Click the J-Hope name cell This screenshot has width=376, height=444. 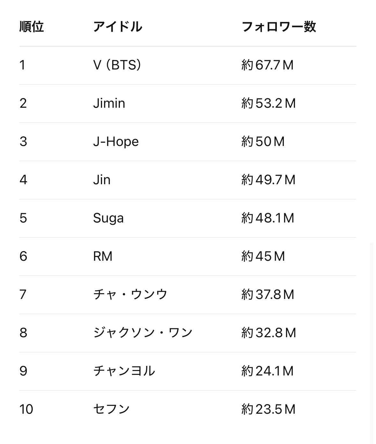click(116, 142)
